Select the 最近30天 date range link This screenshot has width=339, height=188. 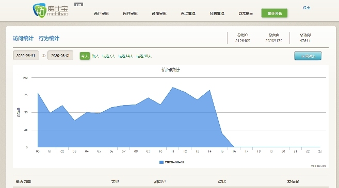[144, 56]
